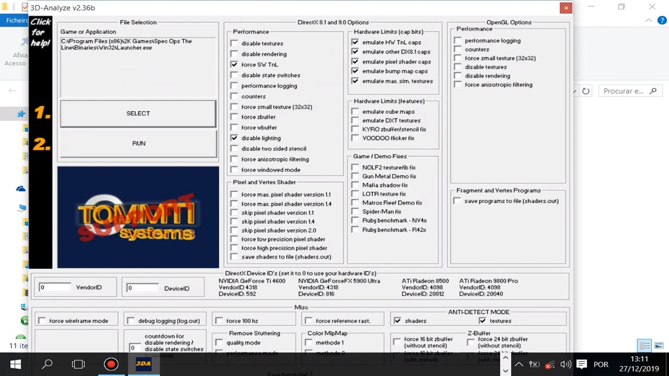The width and height of the screenshot is (669, 376).
Task: Open the Ficheiro tab in File Explorer
Action: pyautogui.click(x=17, y=20)
